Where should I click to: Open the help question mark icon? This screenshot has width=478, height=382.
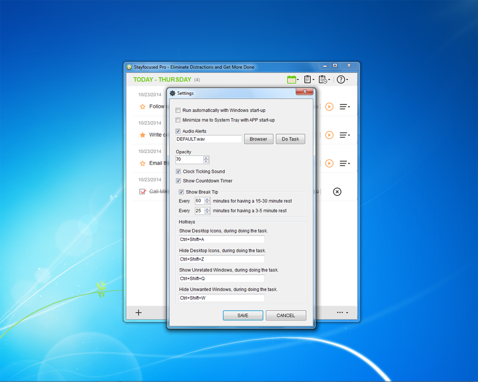tap(341, 80)
